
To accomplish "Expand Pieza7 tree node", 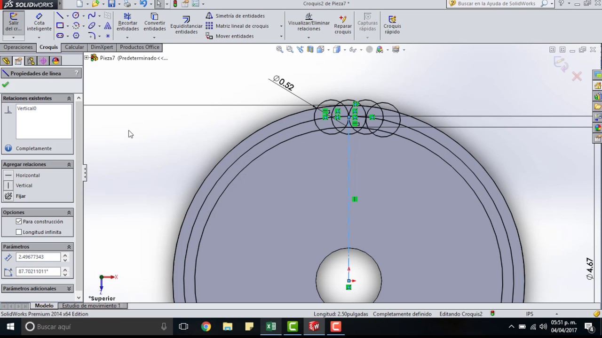I will (87, 58).
